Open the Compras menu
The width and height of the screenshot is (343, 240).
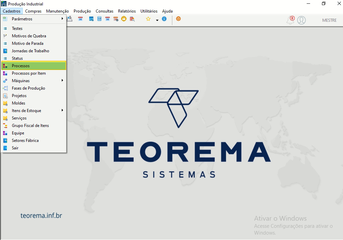(x=33, y=11)
